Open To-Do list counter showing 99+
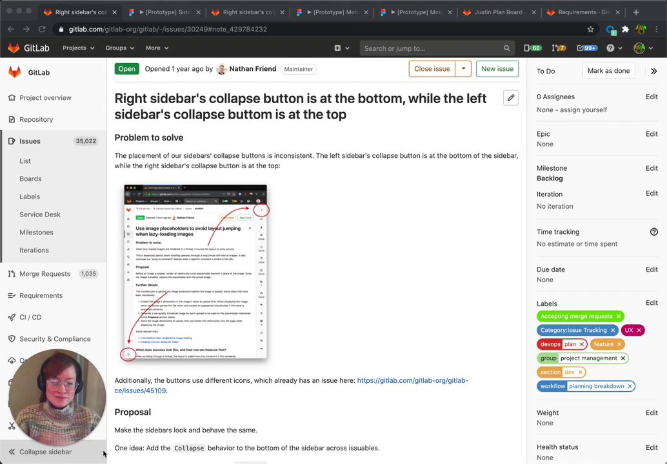667x464 pixels. [587, 48]
